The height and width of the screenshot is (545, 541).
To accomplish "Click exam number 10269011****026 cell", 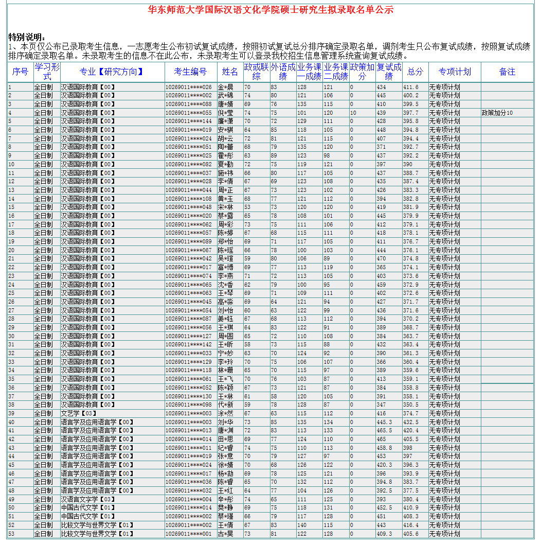I will pos(188,87).
